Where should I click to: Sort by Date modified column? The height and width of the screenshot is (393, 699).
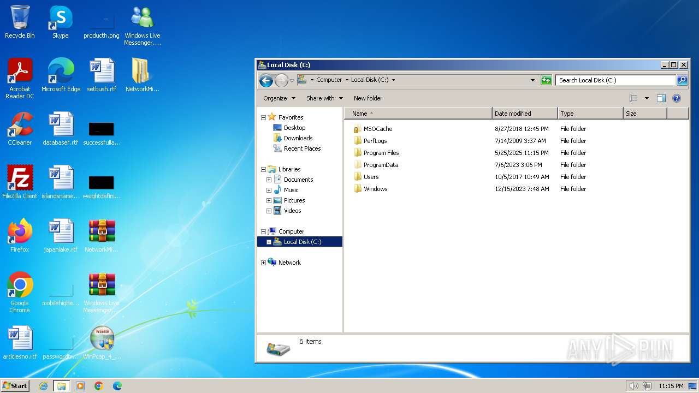click(x=525, y=114)
